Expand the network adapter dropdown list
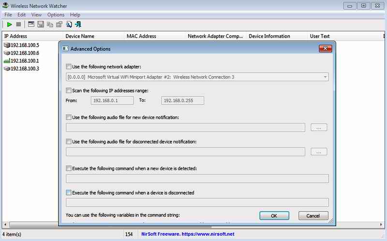The image size is (387, 241). tap(325, 77)
